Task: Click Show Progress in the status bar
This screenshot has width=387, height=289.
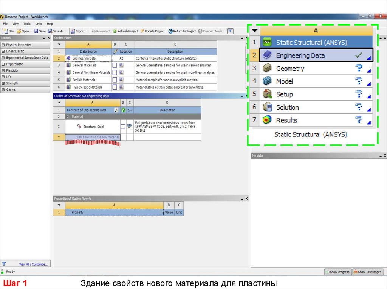Action: pyautogui.click(x=337, y=272)
